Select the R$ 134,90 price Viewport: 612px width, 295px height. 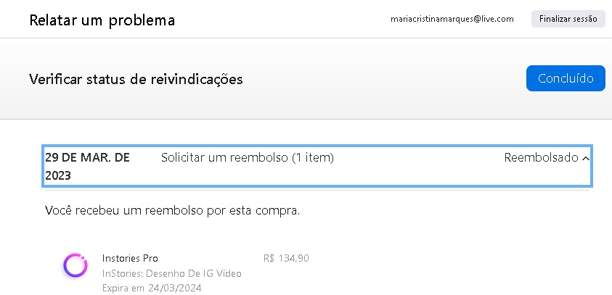tap(286, 258)
